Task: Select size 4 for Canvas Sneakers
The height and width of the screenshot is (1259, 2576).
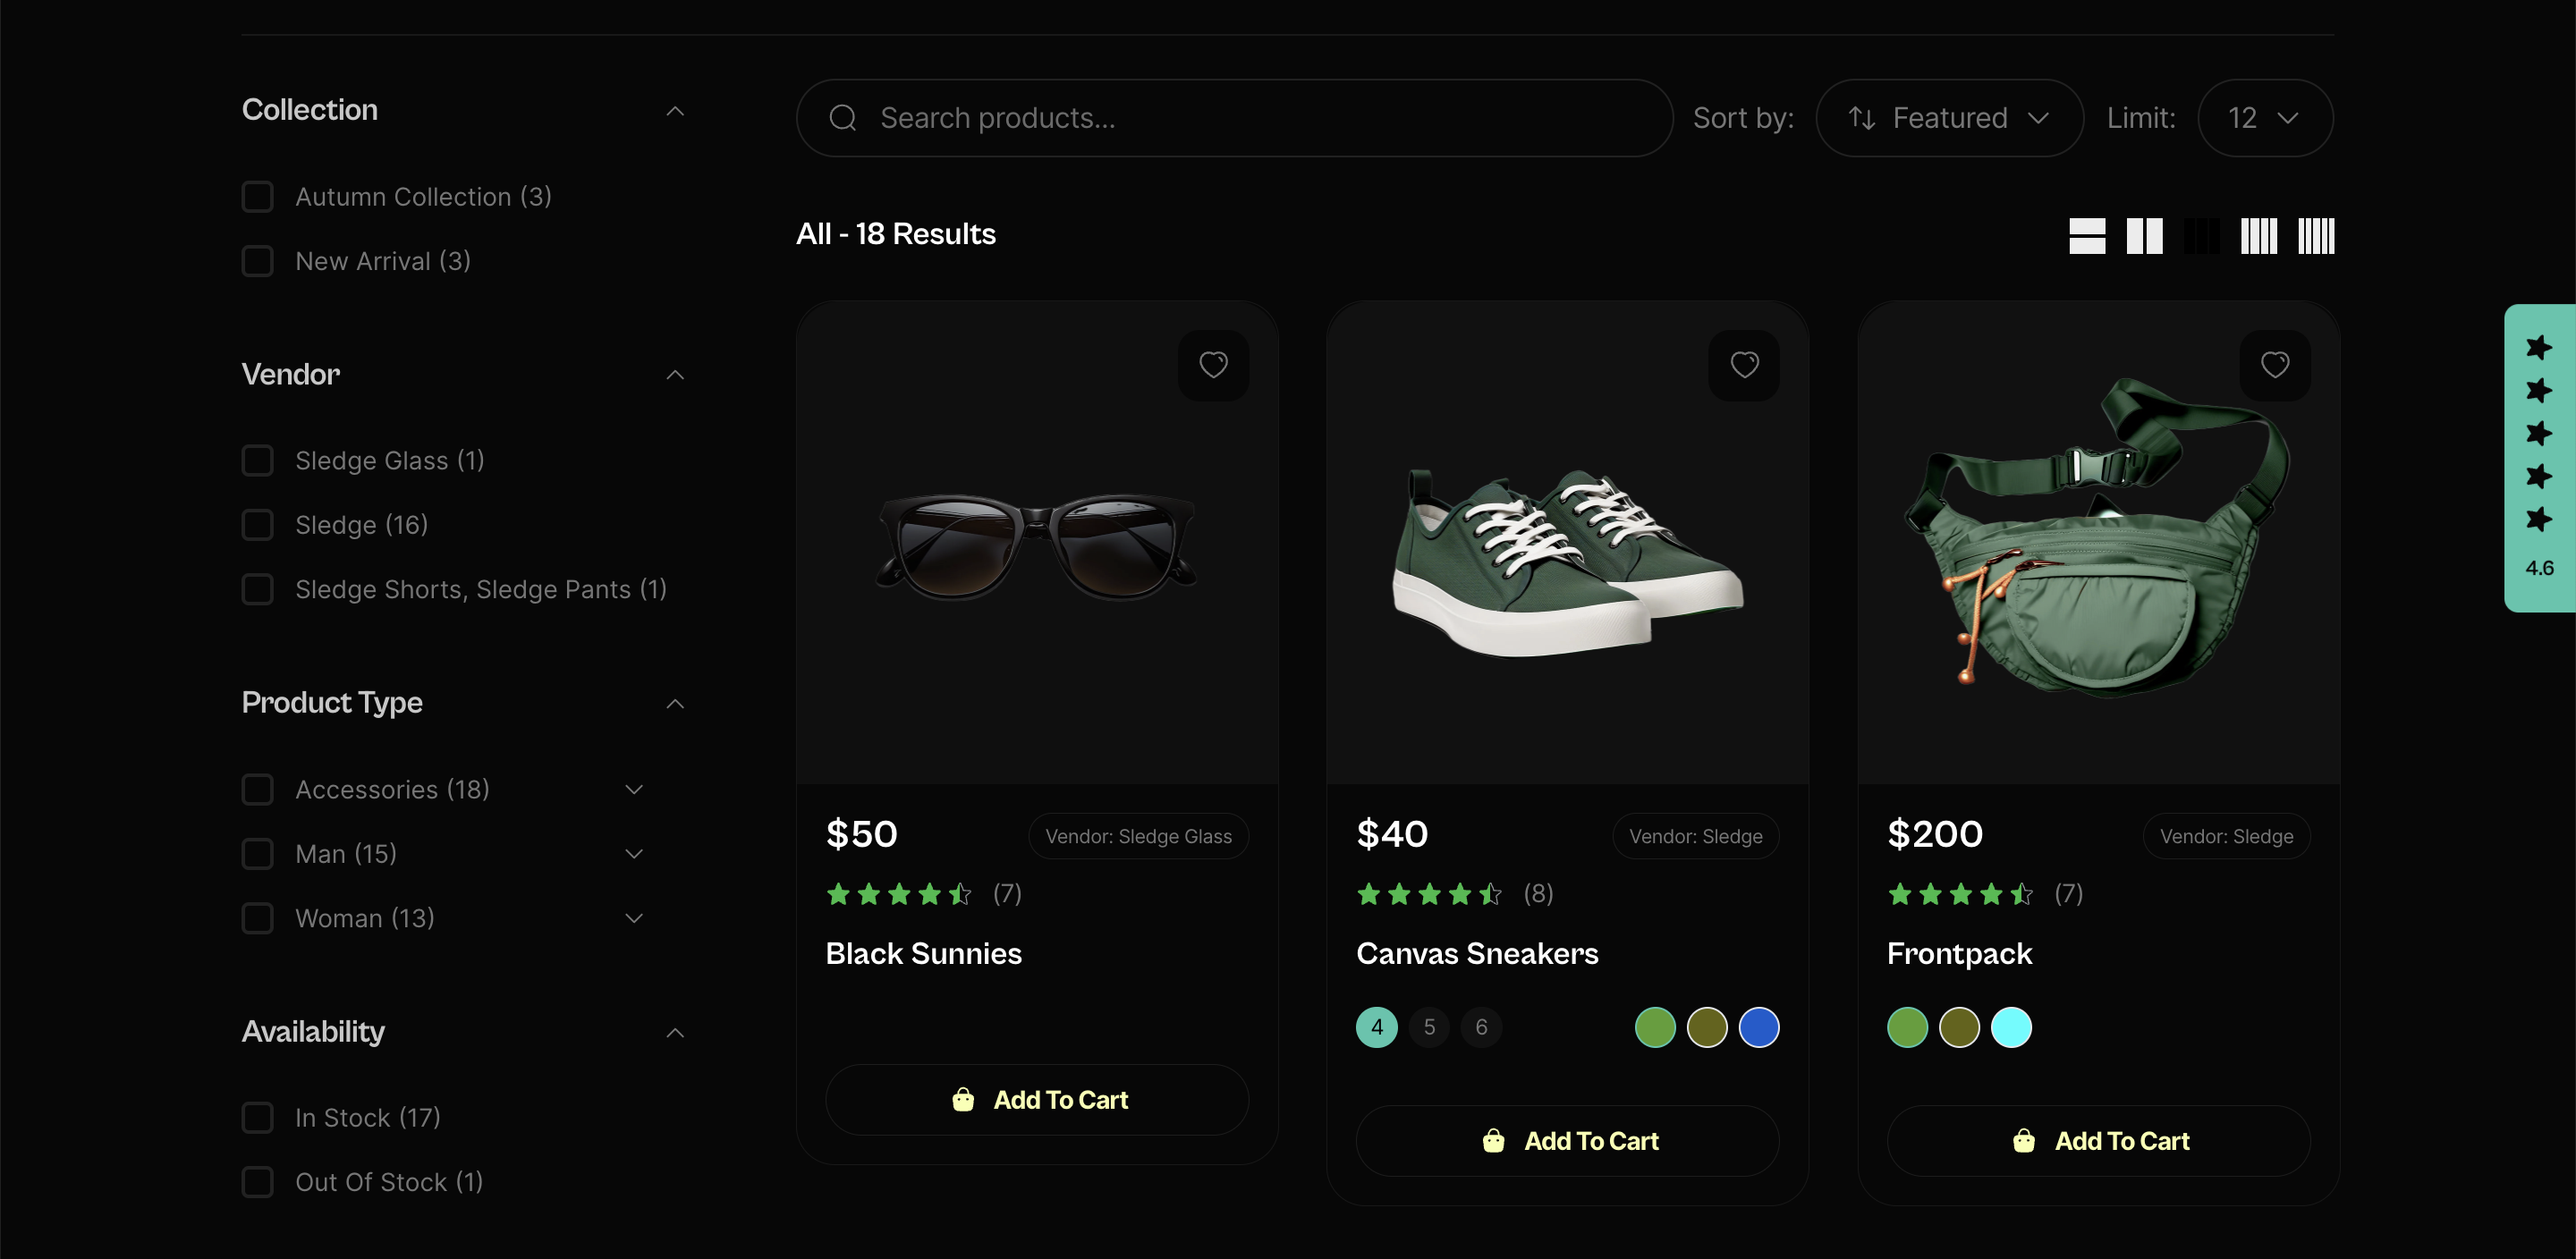Action: [x=1377, y=1027]
